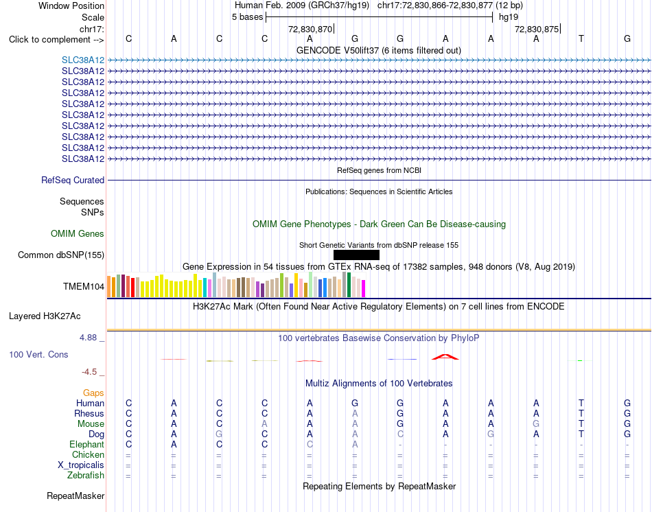Click the black dbSNP variant item

pos(356,255)
